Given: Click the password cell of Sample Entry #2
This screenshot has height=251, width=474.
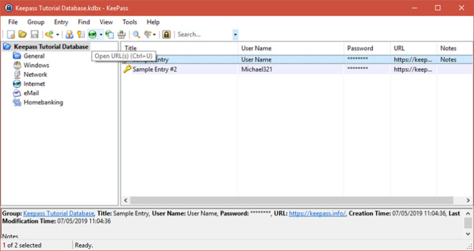Looking at the screenshot, I should (x=358, y=69).
